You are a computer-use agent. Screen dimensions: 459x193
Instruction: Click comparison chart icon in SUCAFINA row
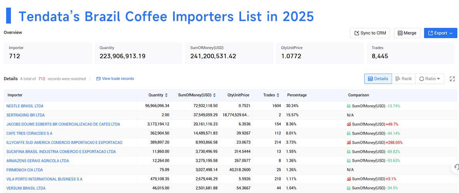point(349,152)
